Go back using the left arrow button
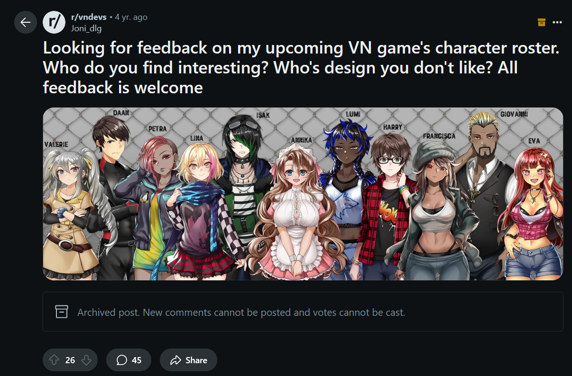 click(26, 22)
